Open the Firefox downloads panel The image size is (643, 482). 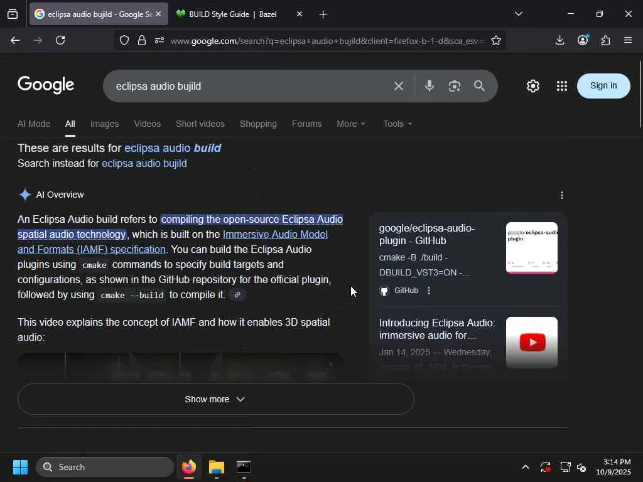(x=559, y=40)
